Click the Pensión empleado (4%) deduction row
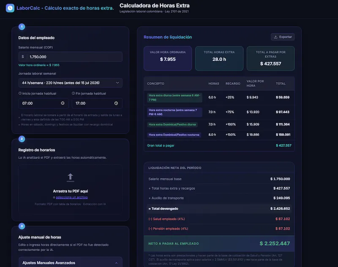338x267 pixels. (x=219, y=229)
